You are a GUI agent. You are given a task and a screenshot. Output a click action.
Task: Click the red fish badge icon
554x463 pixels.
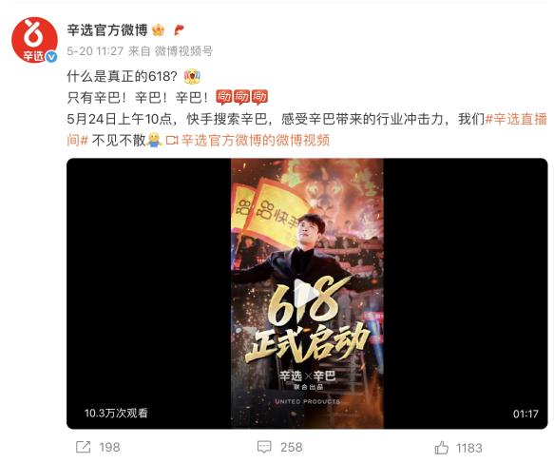point(180,30)
